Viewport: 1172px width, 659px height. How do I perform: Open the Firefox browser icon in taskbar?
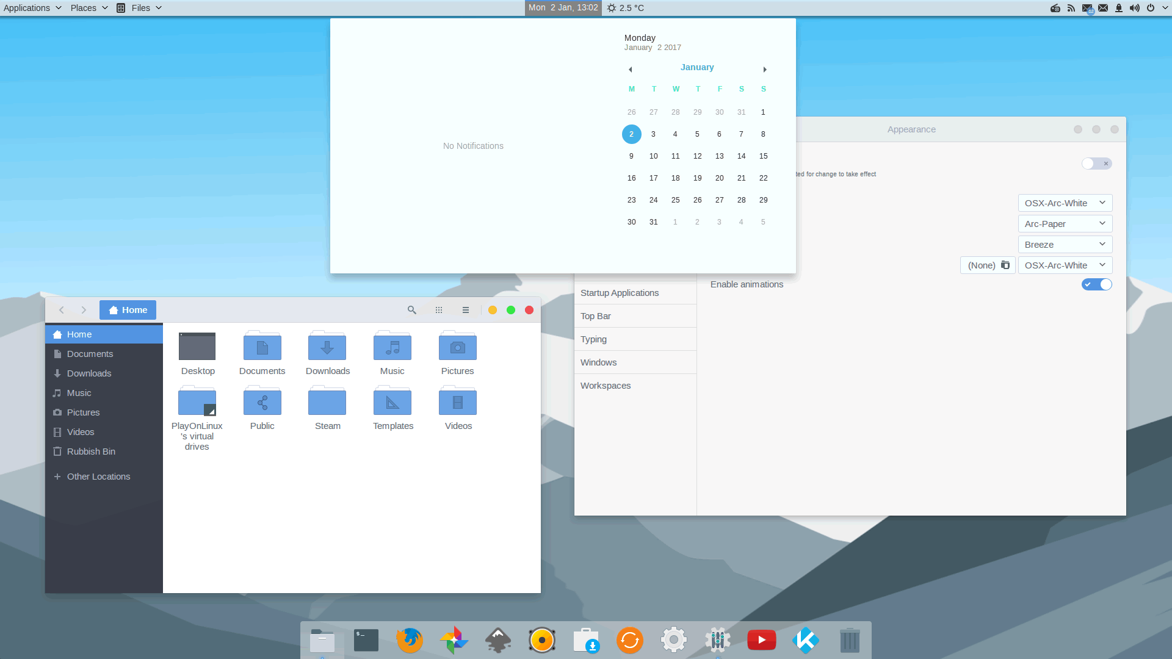pos(410,639)
